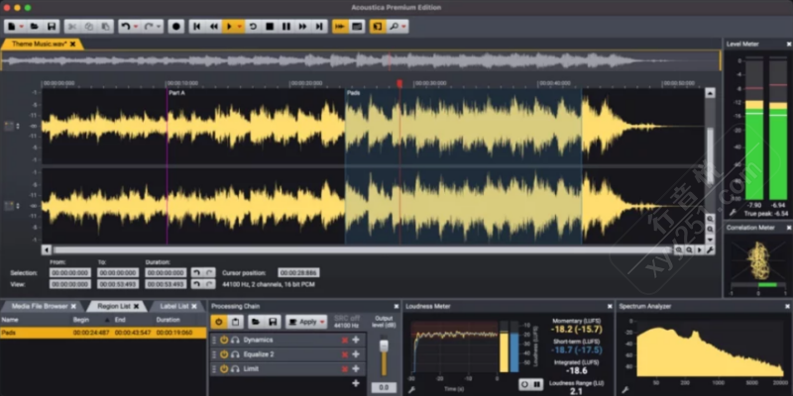Toggle the highlighted docking view icon
Image resolution: width=793 pixels, height=396 pixels.
pos(378,27)
